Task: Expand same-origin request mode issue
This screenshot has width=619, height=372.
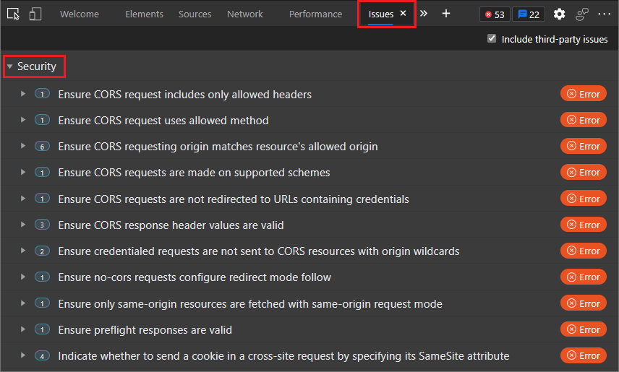Action: point(23,303)
